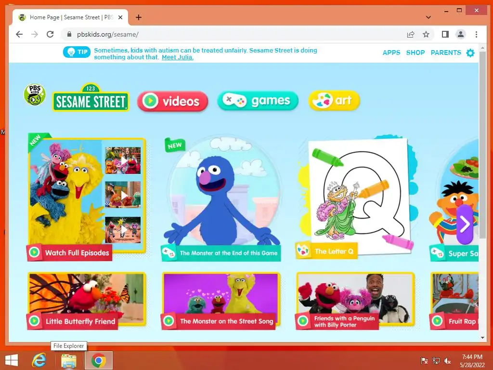Open the Windows Start button

coord(12,360)
